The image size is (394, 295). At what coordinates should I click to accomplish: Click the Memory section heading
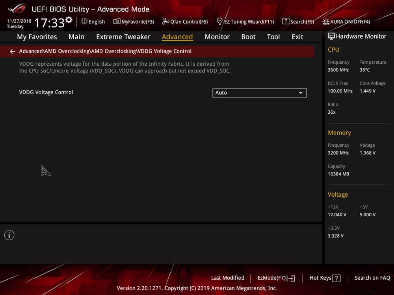(339, 133)
